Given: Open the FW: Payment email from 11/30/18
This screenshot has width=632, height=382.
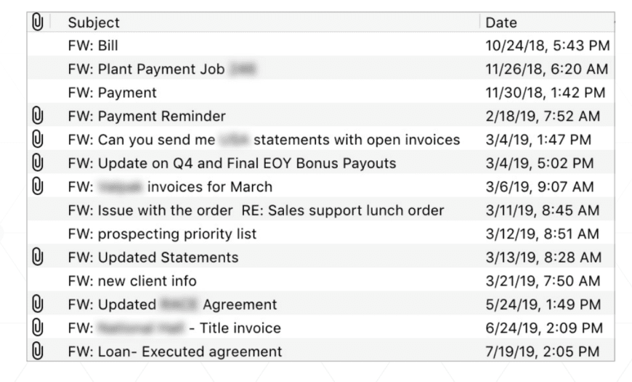Looking at the screenshot, I should (112, 93).
